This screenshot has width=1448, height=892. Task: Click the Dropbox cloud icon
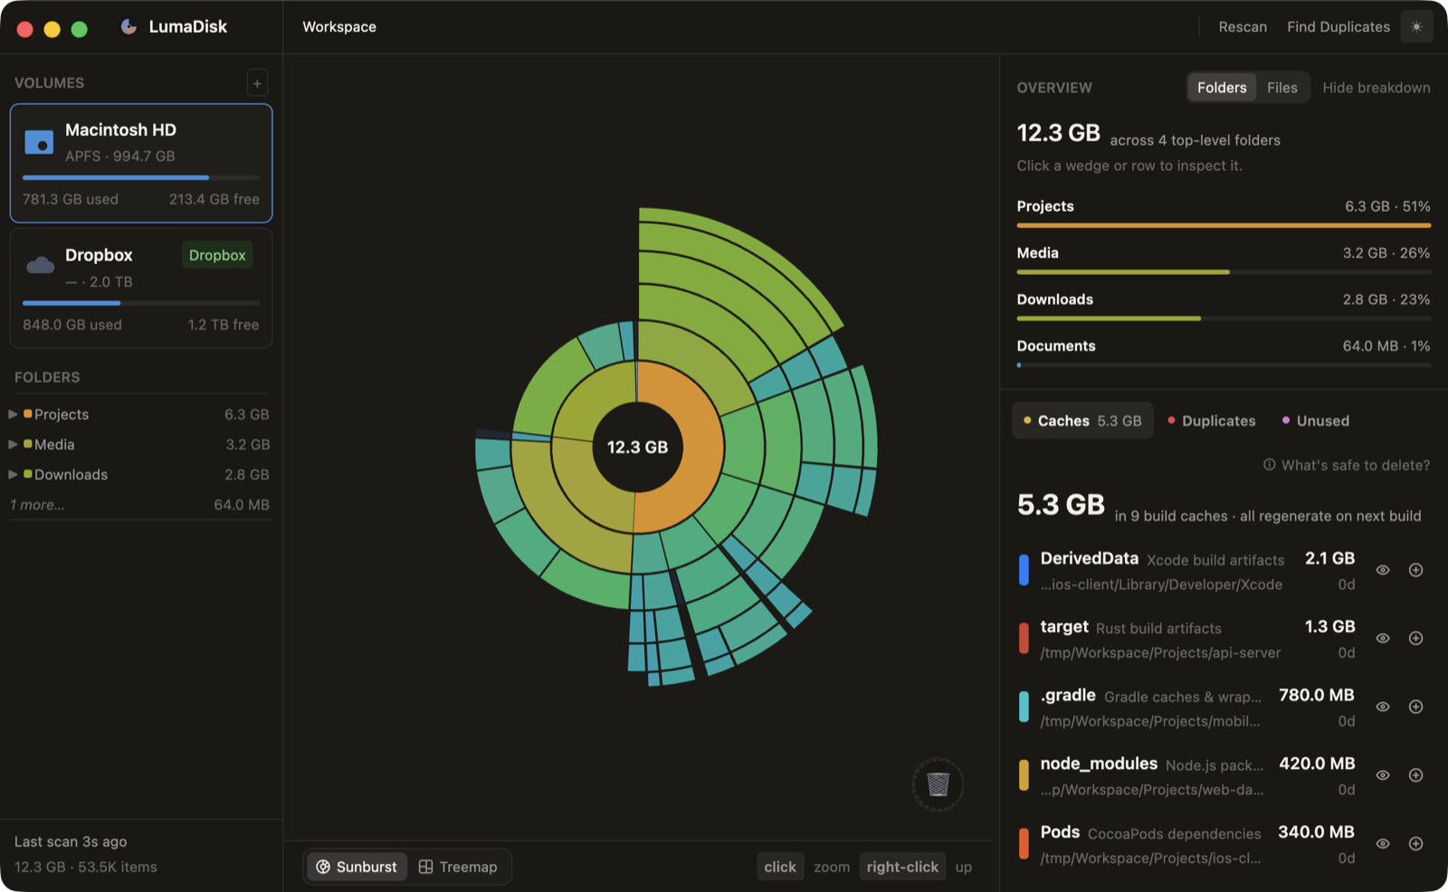click(39, 265)
